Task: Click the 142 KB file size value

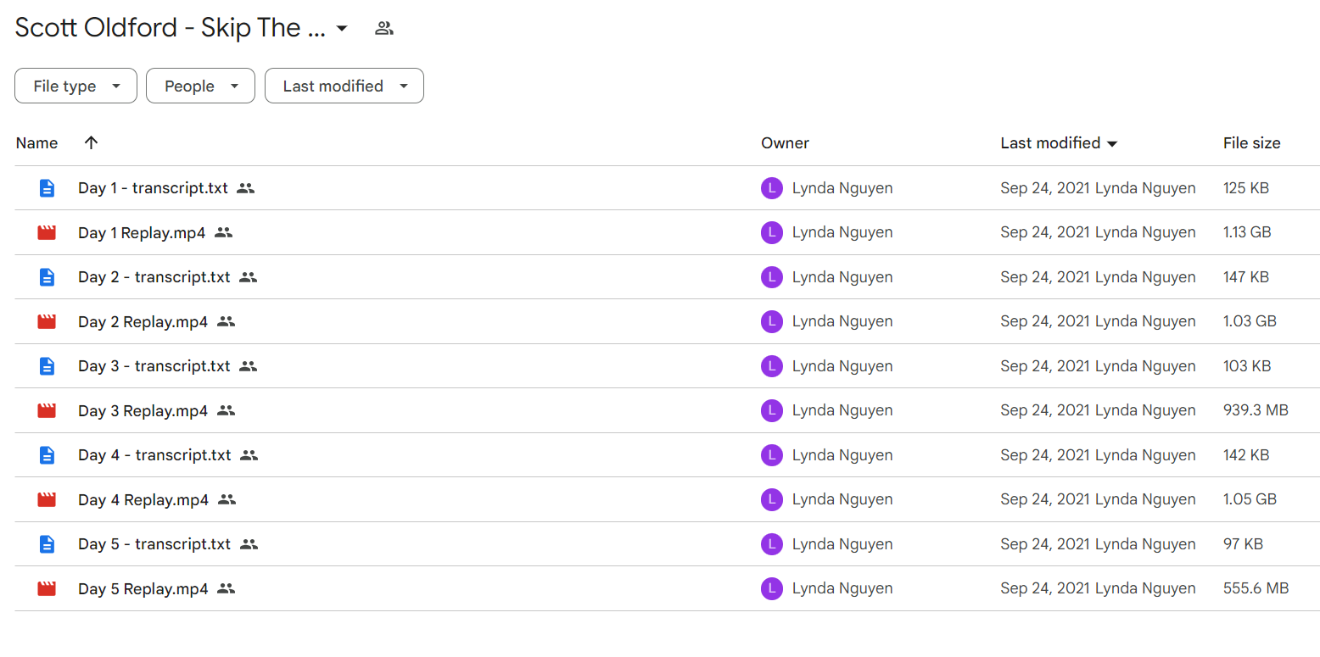Action: [1246, 455]
